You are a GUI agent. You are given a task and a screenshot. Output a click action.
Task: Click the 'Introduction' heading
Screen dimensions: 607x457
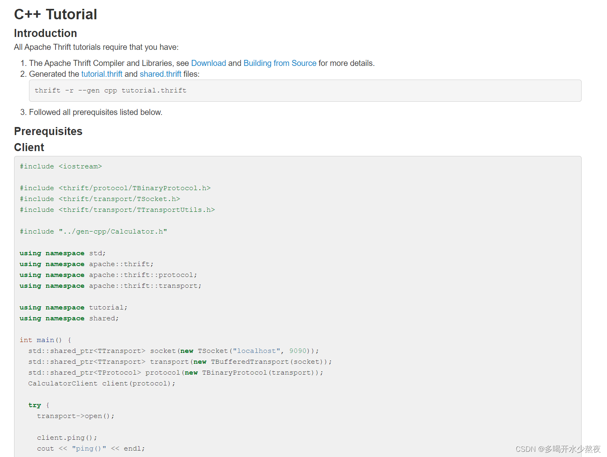tap(45, 33)
